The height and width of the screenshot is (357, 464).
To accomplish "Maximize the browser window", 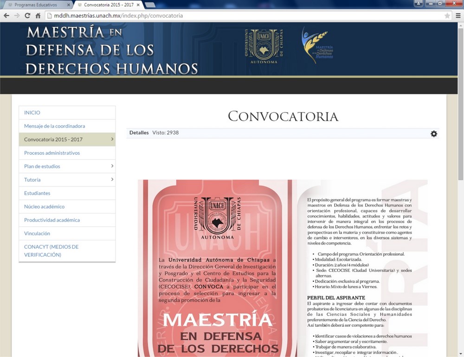I will pyautogui.click(x=440, y=3).
